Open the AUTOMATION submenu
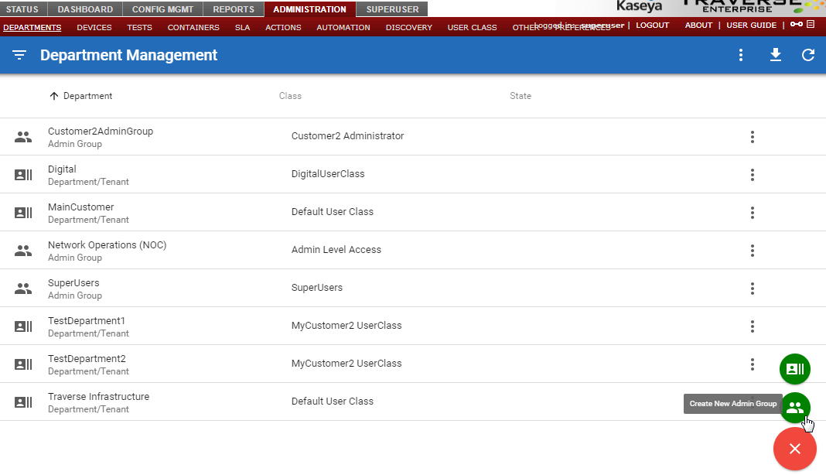Image resolution: width=826 pixels, height=475 pixels. click(343, 27)
